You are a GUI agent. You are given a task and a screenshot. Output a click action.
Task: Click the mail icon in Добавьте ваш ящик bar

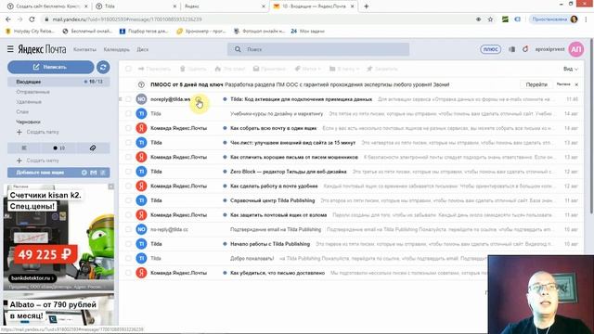[94, 173]
